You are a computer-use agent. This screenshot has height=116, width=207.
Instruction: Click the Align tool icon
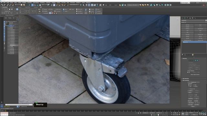click(83, 5)
